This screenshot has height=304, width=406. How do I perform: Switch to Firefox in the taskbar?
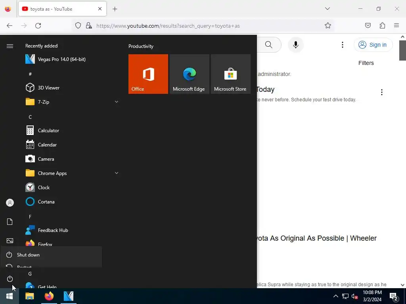tap(49, 296)
